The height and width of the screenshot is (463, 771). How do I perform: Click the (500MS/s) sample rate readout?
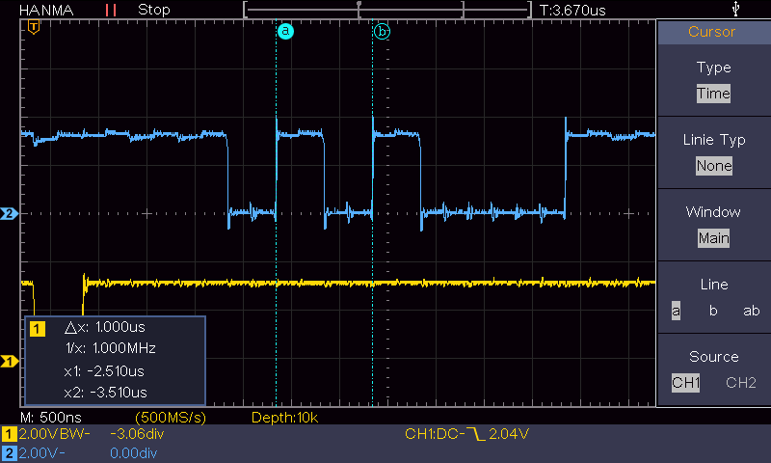(171, 418)
